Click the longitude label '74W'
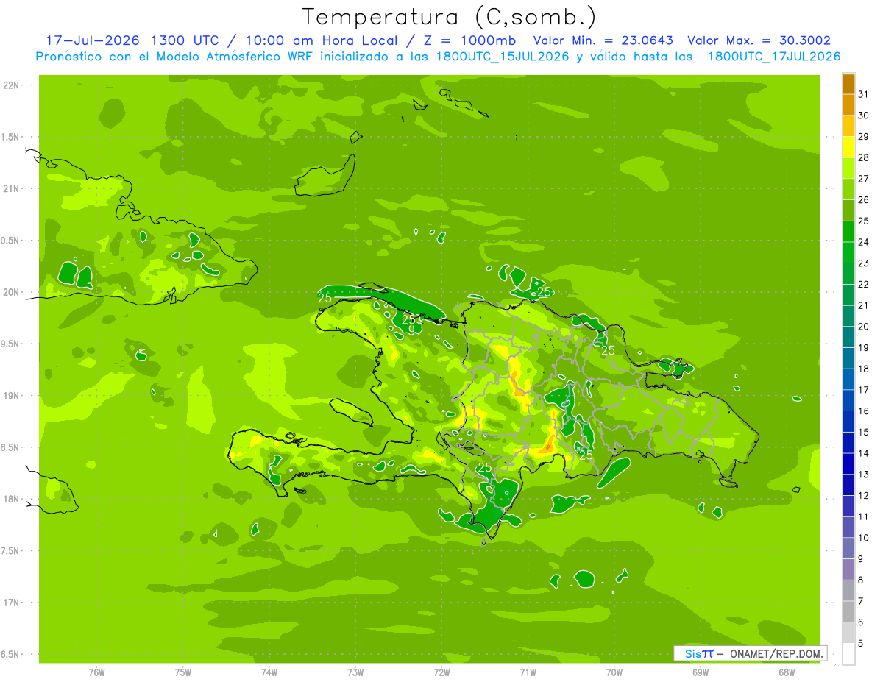 pos(269,672)
